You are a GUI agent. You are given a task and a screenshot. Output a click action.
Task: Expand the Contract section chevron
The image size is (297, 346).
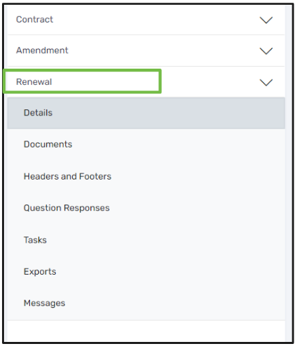point(266,20)
